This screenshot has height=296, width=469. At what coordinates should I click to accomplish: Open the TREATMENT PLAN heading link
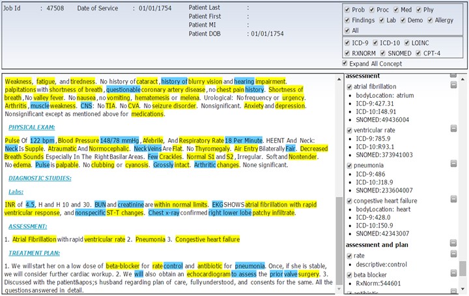[x=33, y=252]
